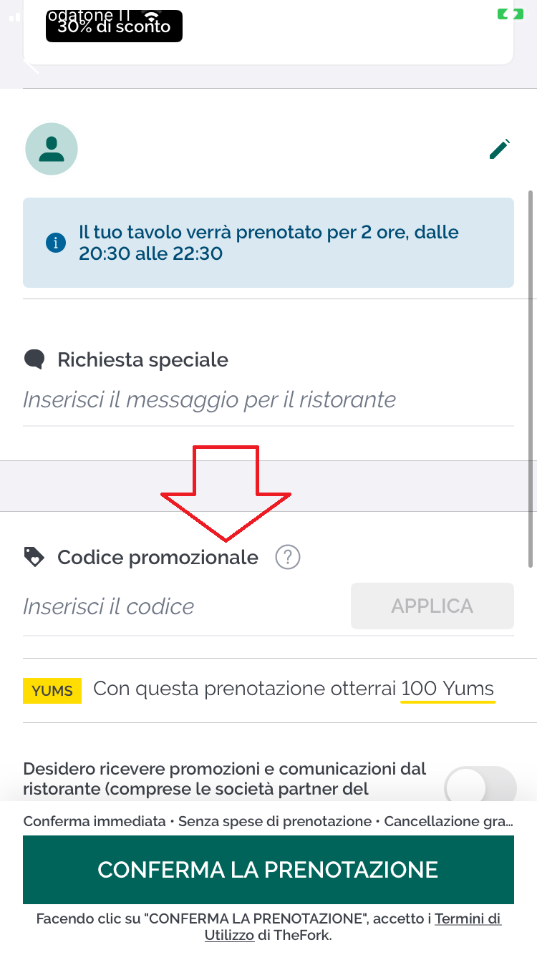Open the promo code help question mark
Viewport: 537px width, 955px height.
click(x=288, y=557)
